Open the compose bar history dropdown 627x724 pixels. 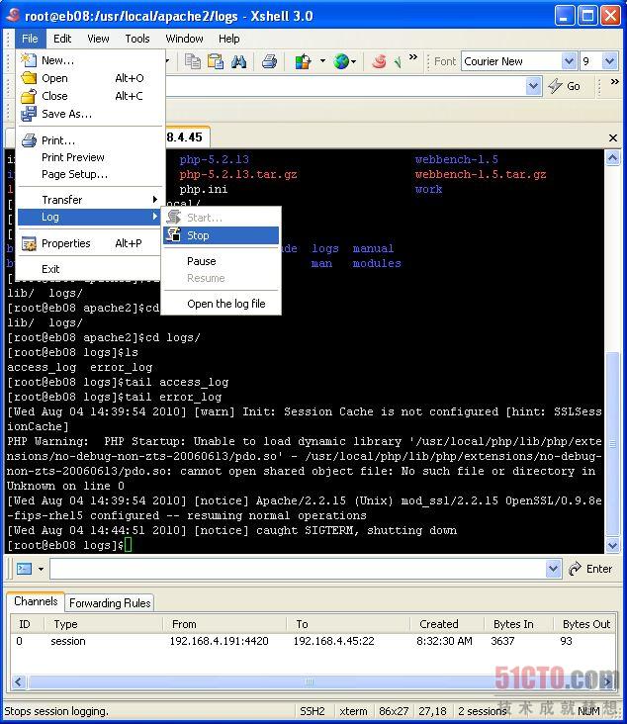pos(553,569)
